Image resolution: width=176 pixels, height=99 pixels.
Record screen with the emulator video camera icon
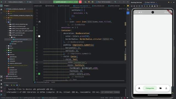tap(155, 6)
